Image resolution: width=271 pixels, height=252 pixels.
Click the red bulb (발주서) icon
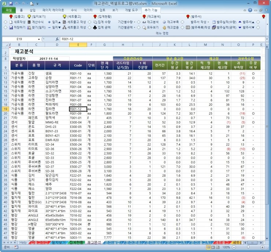pyautogui.click(x=188, y=17)
